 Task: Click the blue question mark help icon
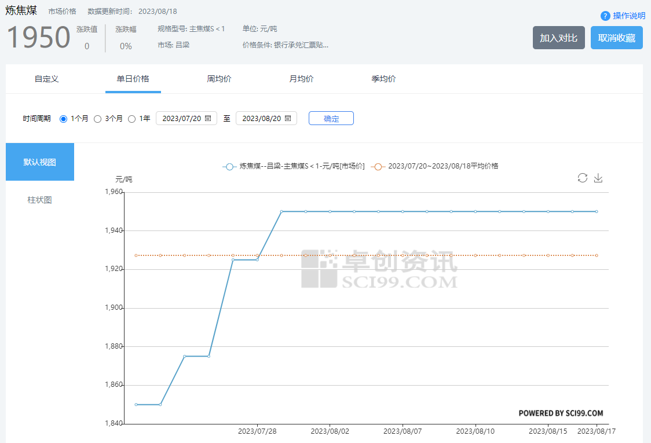click(x=605, y=16)
